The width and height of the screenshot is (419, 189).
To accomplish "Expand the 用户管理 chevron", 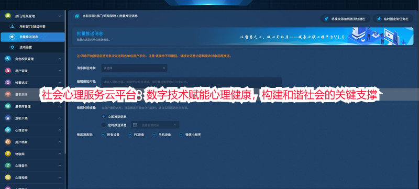I will [60, 71].
